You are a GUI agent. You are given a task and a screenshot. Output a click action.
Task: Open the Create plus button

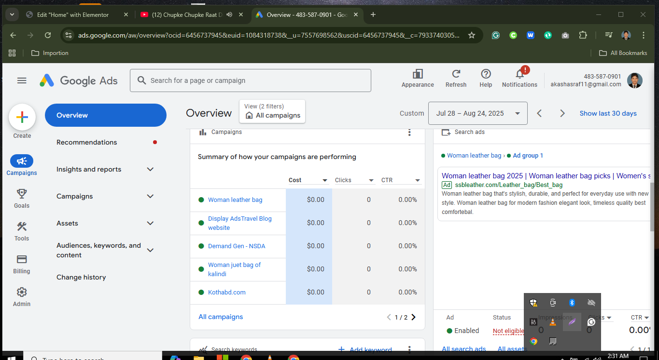click(22, 117)
